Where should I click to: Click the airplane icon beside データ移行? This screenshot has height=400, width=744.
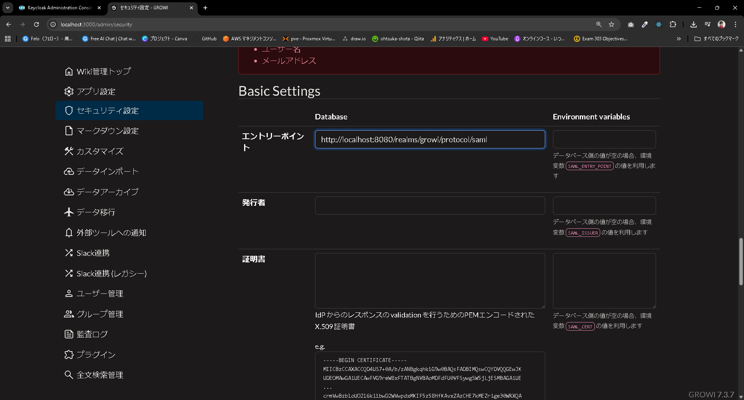69,212
